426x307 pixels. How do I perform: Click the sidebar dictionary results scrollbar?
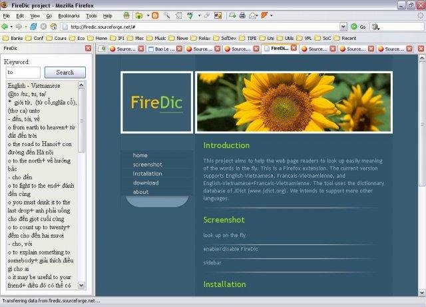pos(82,186)
